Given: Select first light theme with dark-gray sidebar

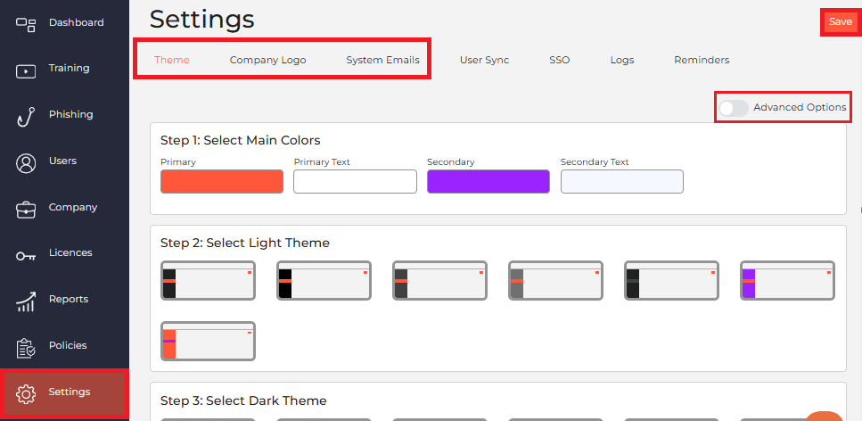Looking at the screenshot, I should [208, 281].
